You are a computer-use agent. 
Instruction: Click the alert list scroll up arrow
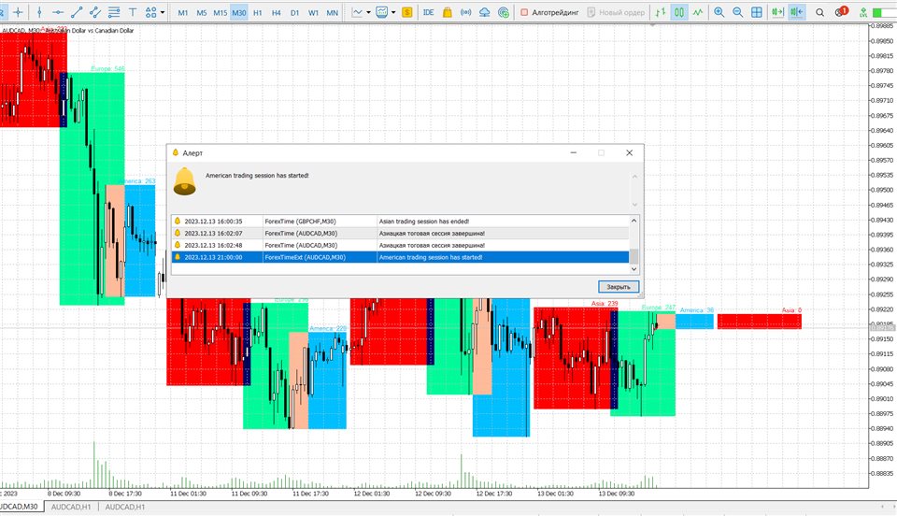click(x=634, y=221)
